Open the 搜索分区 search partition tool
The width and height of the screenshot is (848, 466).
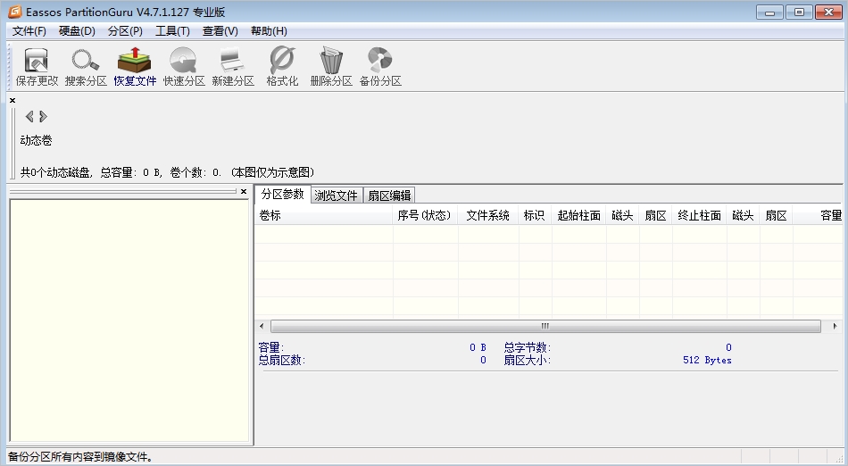coord(86,67)
